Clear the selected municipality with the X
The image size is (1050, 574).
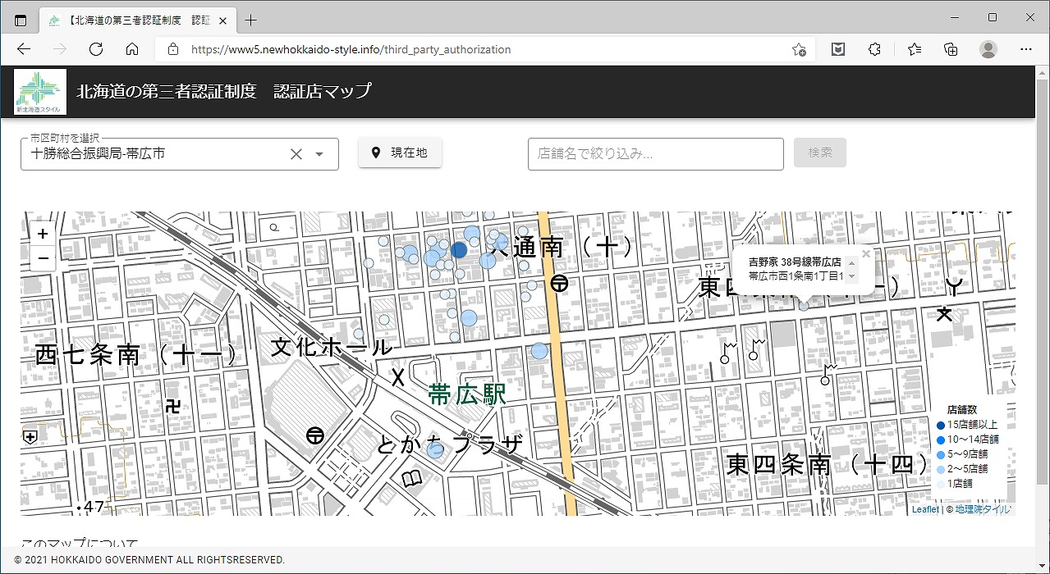296,154
